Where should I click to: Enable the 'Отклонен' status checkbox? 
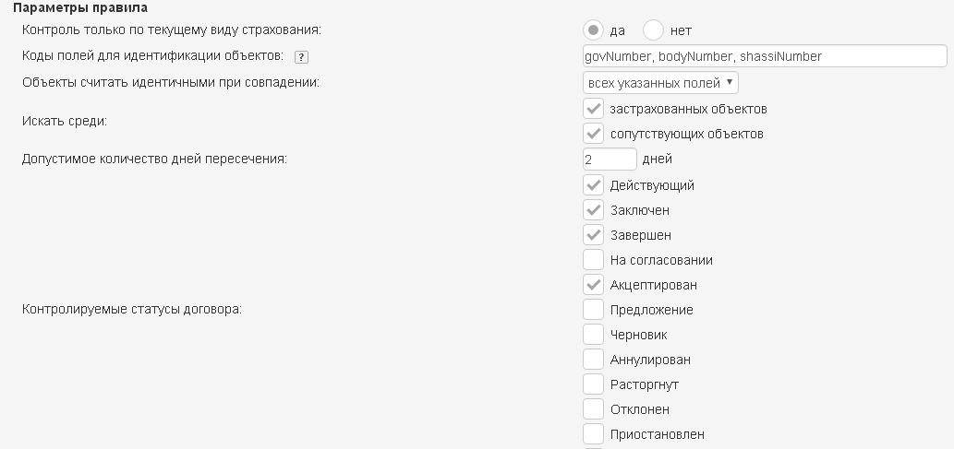pos(594,409)
